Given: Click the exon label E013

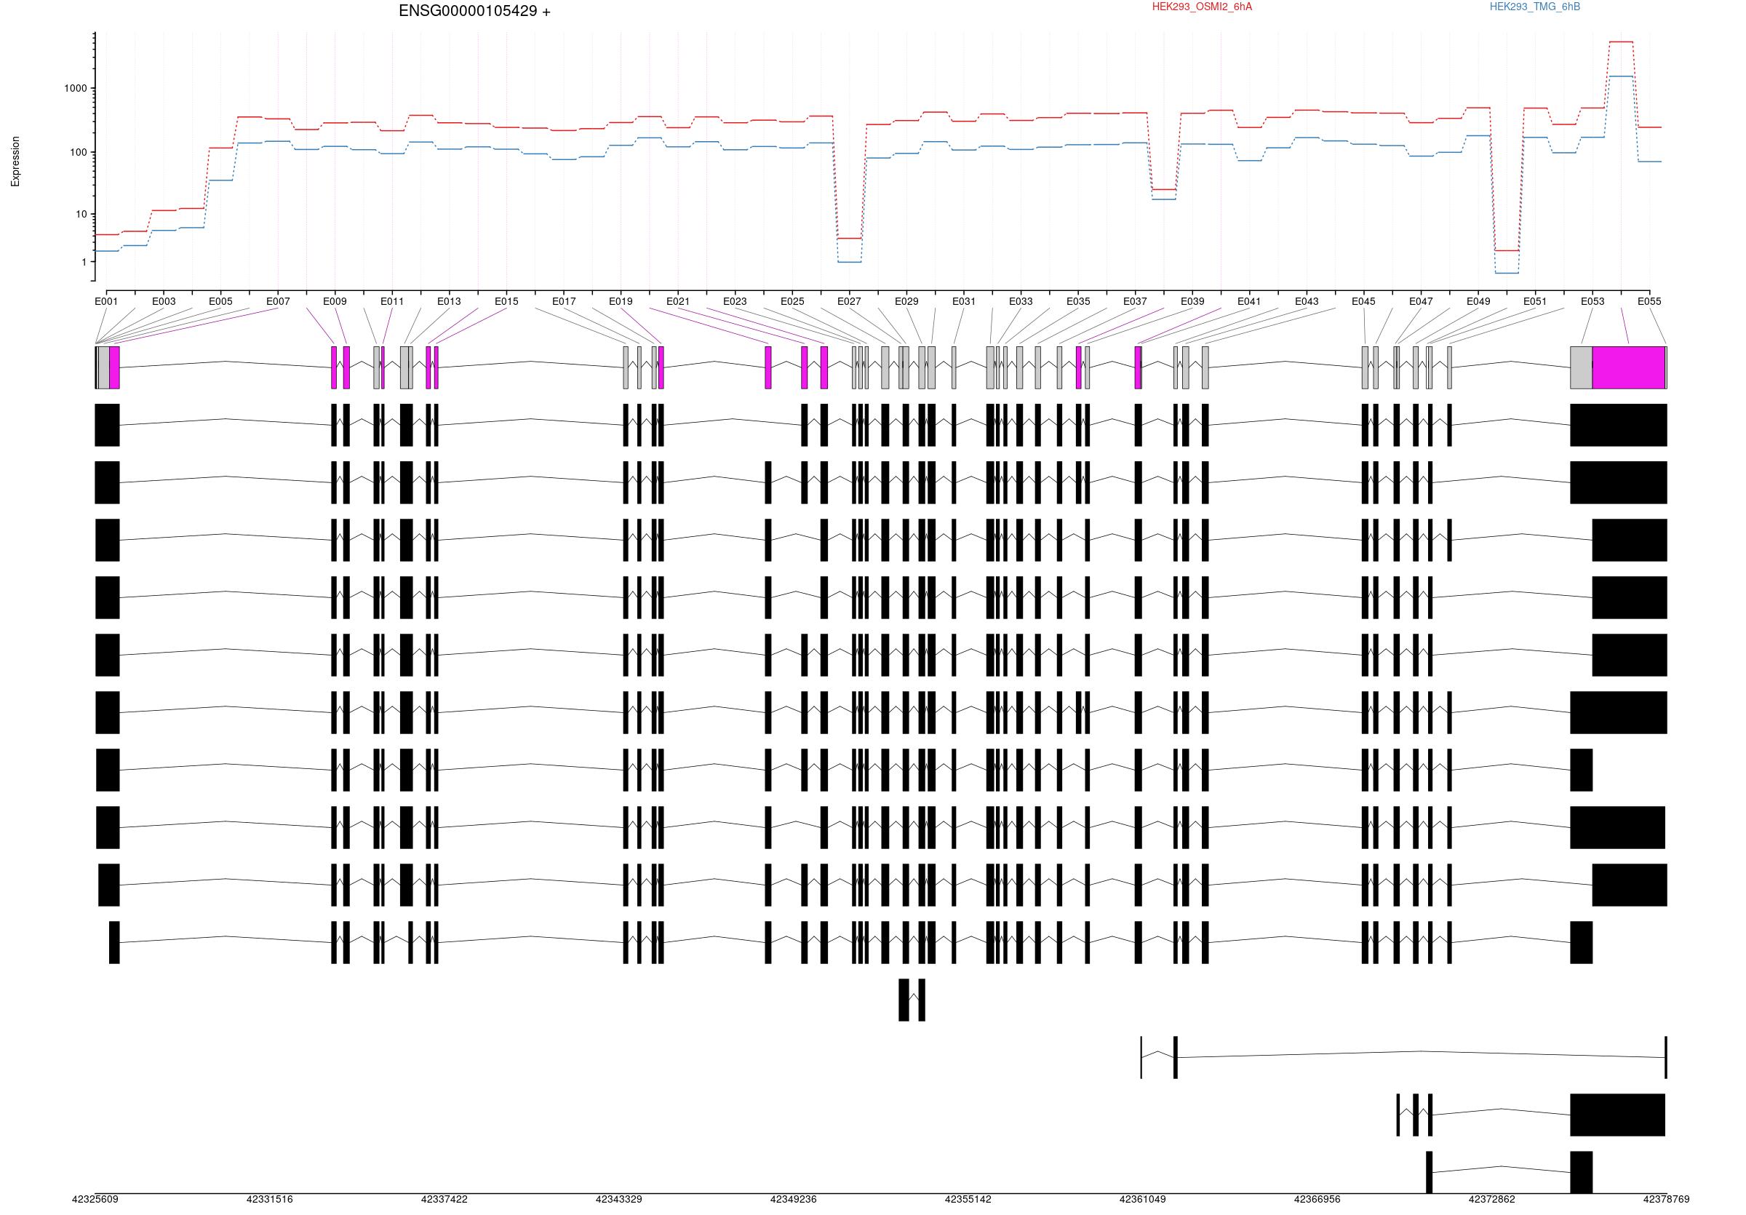Looking at the screenshot, I should [450, 301].
